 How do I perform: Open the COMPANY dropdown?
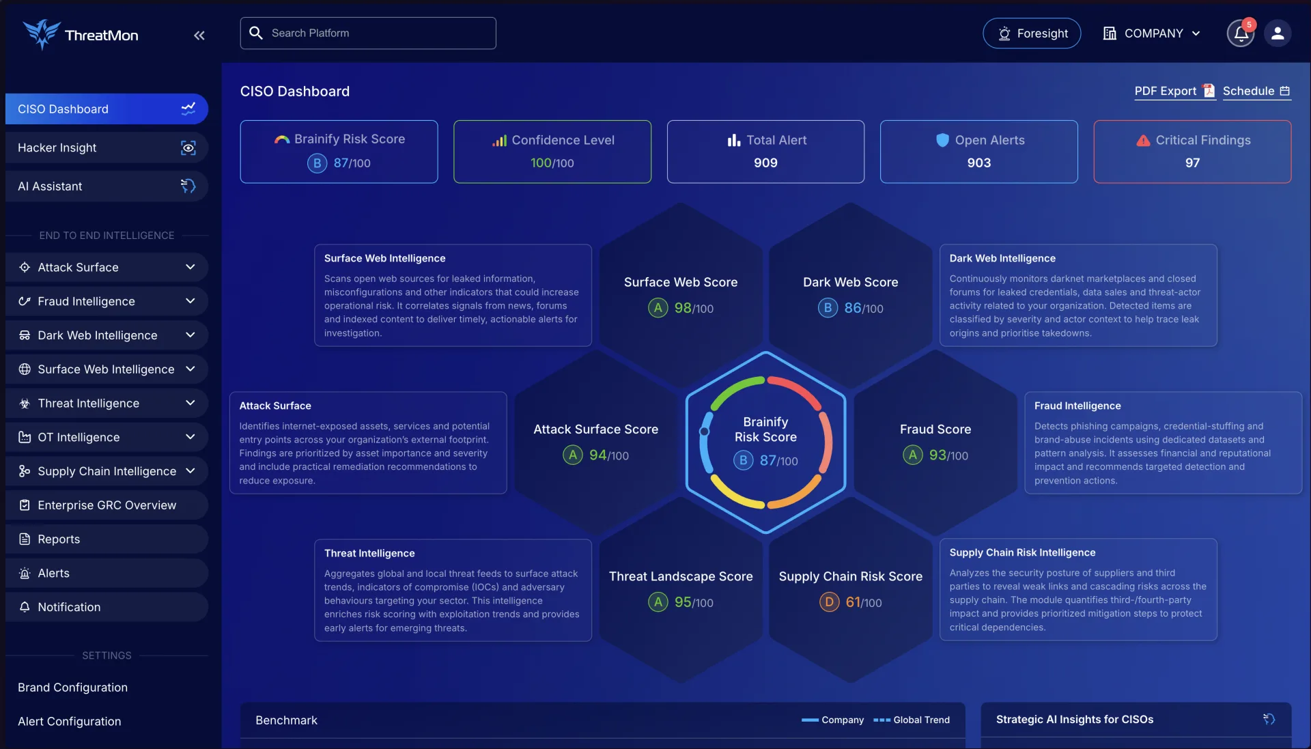click(1152, 33)
